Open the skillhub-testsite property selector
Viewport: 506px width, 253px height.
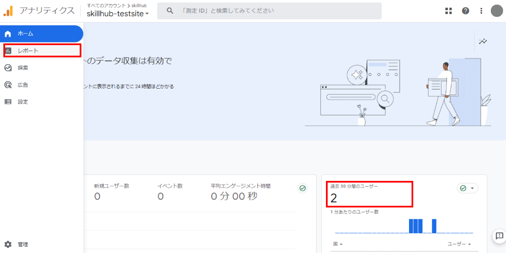[118, 13]
